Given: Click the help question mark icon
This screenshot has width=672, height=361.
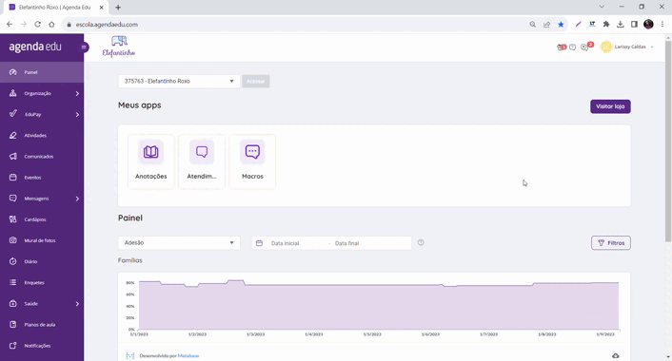Looking at the screenshot, I should 421,242.
